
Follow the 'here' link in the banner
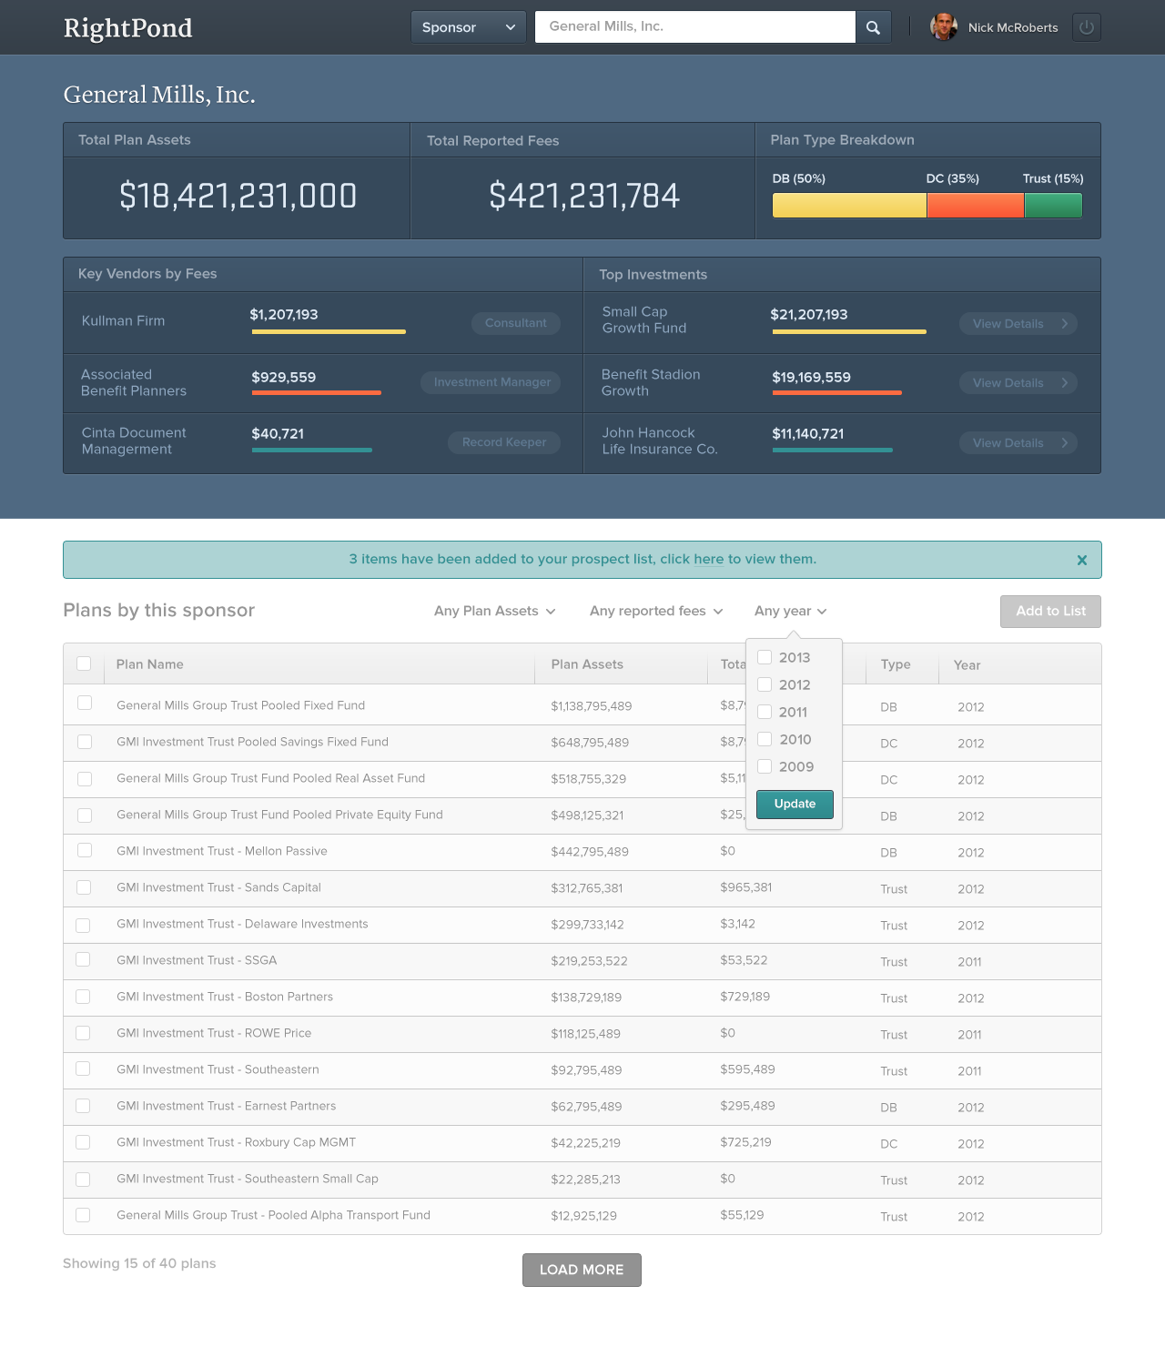click(708, 560)
